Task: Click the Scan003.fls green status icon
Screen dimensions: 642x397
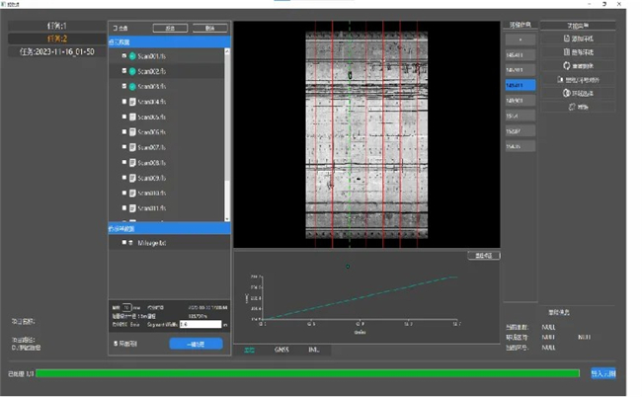Action: tap(132, 87)
